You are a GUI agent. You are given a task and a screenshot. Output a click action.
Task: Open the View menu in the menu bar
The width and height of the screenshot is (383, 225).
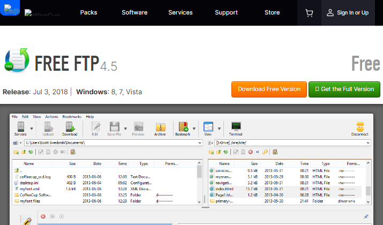(37, 117)
